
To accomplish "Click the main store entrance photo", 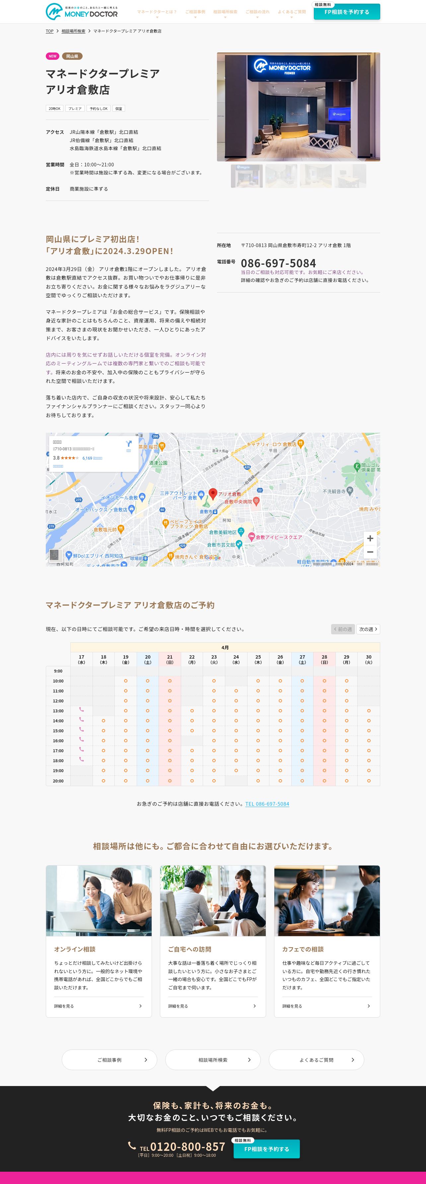I will tap(298, 107).
